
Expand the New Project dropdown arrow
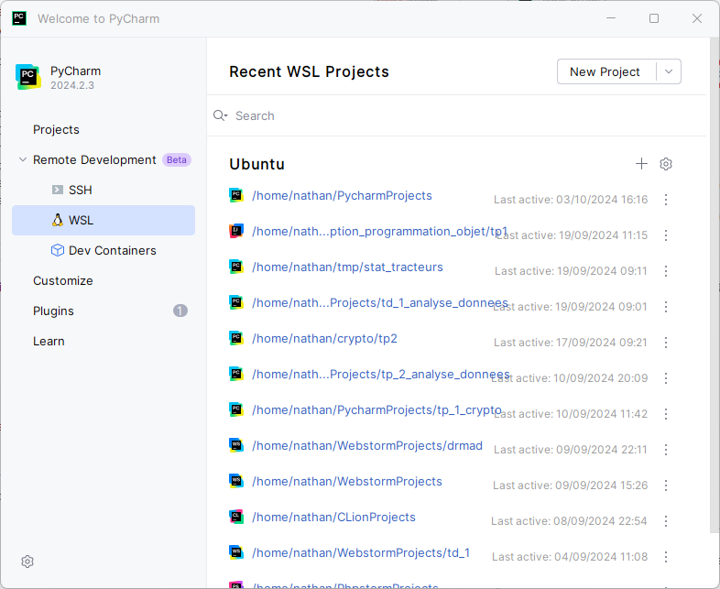(669, 71)
